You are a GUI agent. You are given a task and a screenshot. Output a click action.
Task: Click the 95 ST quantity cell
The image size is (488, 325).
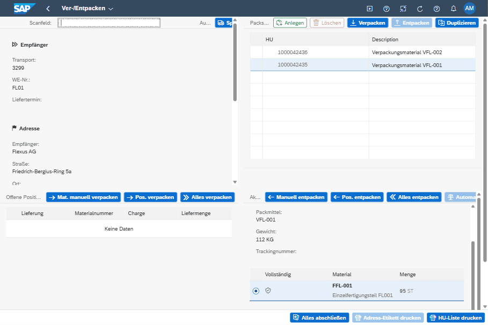406,291
